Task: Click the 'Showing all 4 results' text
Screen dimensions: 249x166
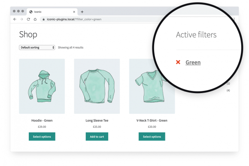Action: point(70,48)
